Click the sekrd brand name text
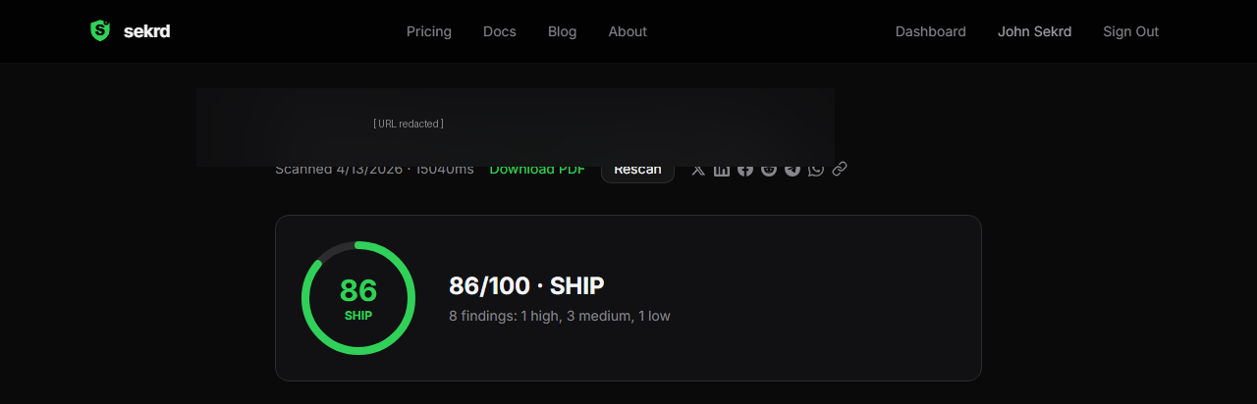The image size is (1257, 404). pyautogui.click(x=147, y=31)
